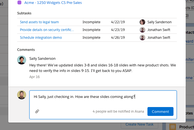Click Sally Sanderson's avatar beside her comment
Image resolution: width=194 pixels, height=130 pixels.
point(22,60)
